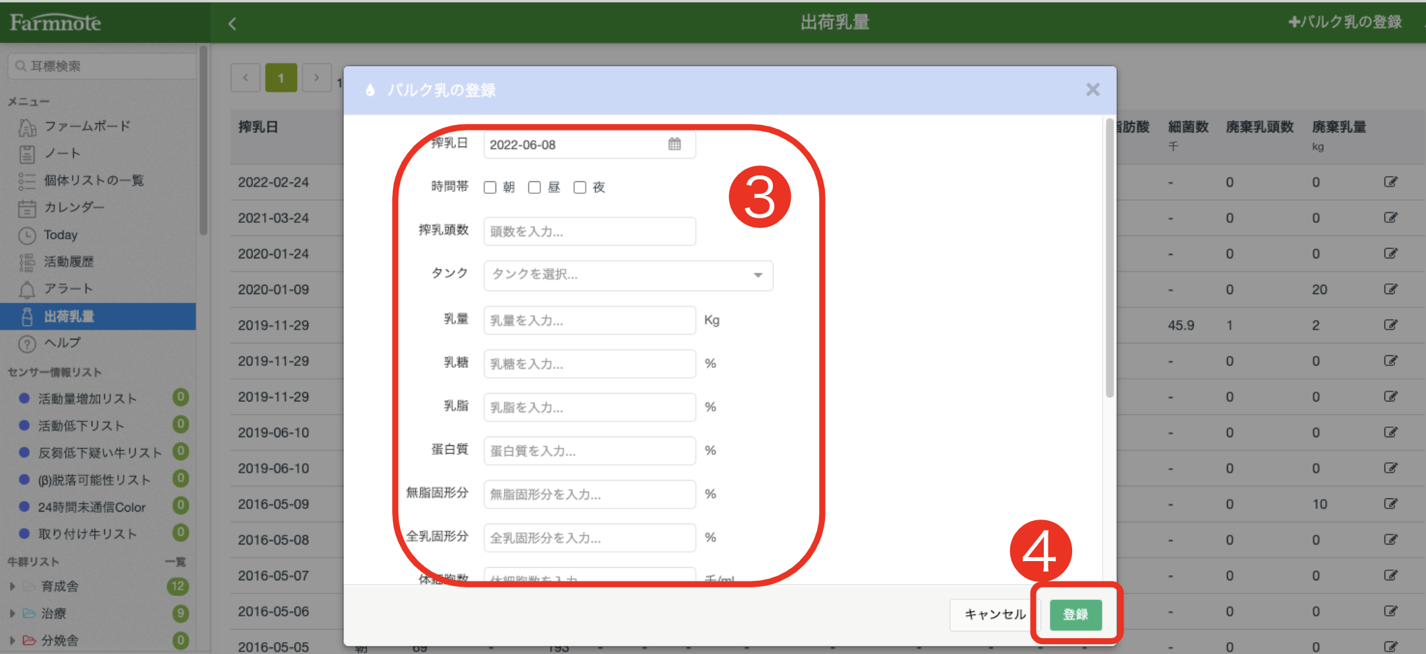
Task: Check the 昼 time slot checkbox
Action: point(534,188)
